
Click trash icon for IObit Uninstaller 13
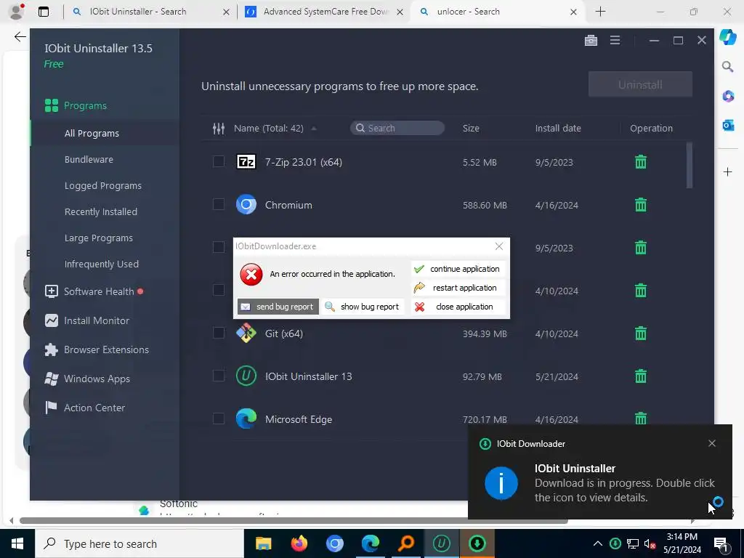tap(641, 376)
